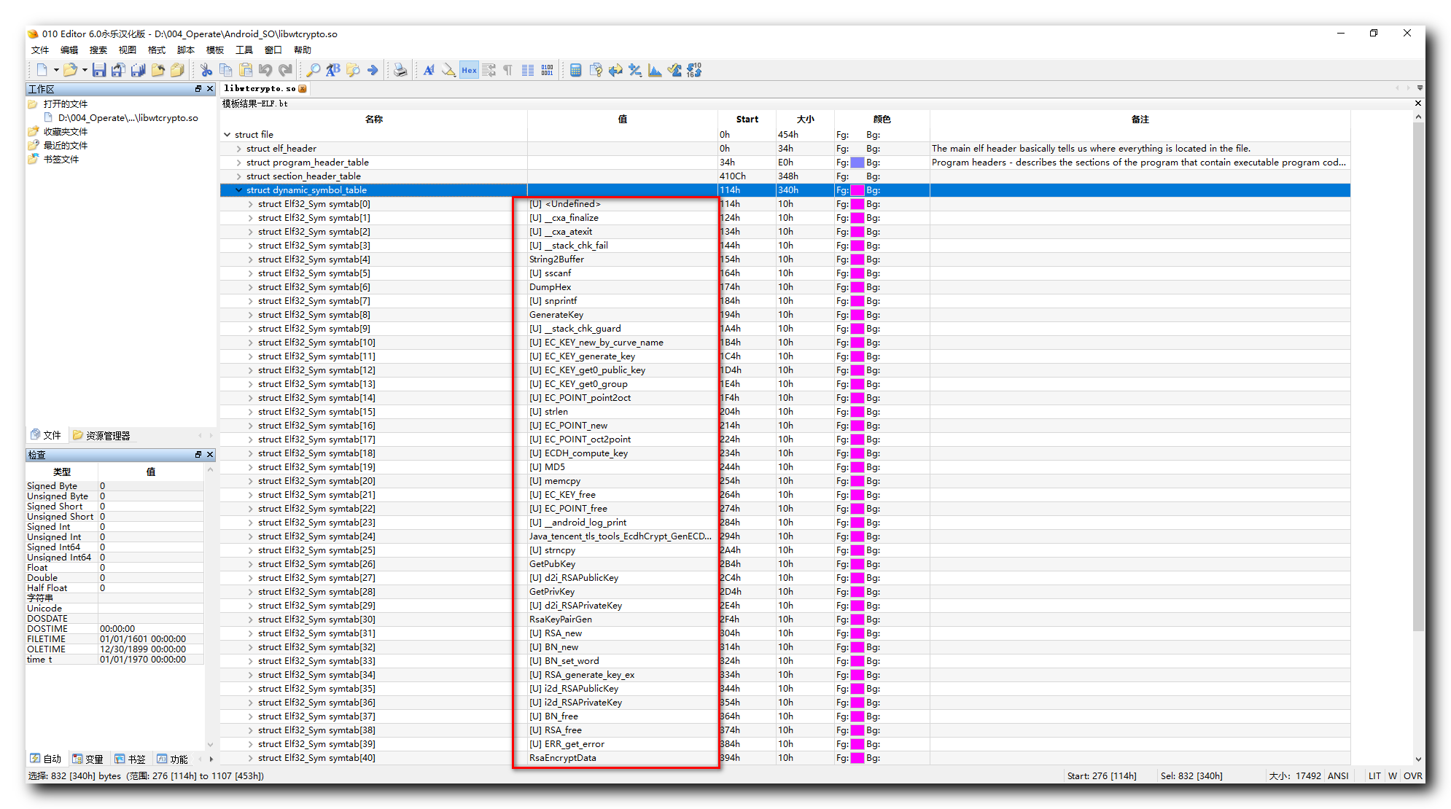Click the Paste clipboard icon
The image size is (1451, 809).
pos(246,70)
